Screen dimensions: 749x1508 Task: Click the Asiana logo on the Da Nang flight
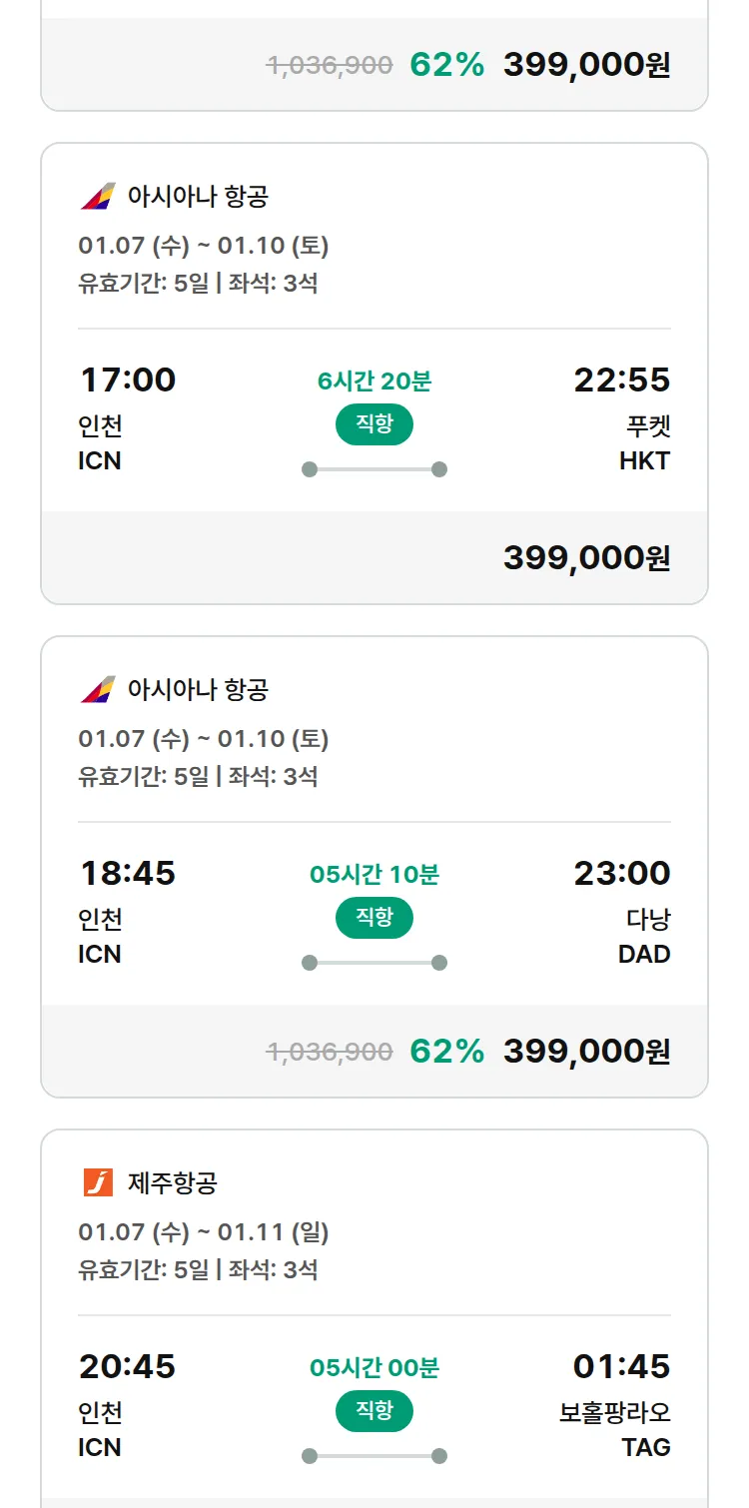tap(98, 689)
